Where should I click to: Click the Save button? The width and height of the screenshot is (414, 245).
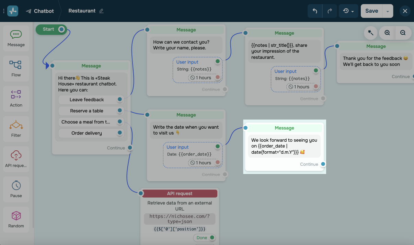coord(371,11)
